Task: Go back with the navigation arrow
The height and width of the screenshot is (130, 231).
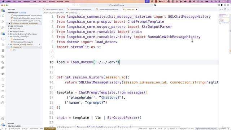Action: click(74, 5)
